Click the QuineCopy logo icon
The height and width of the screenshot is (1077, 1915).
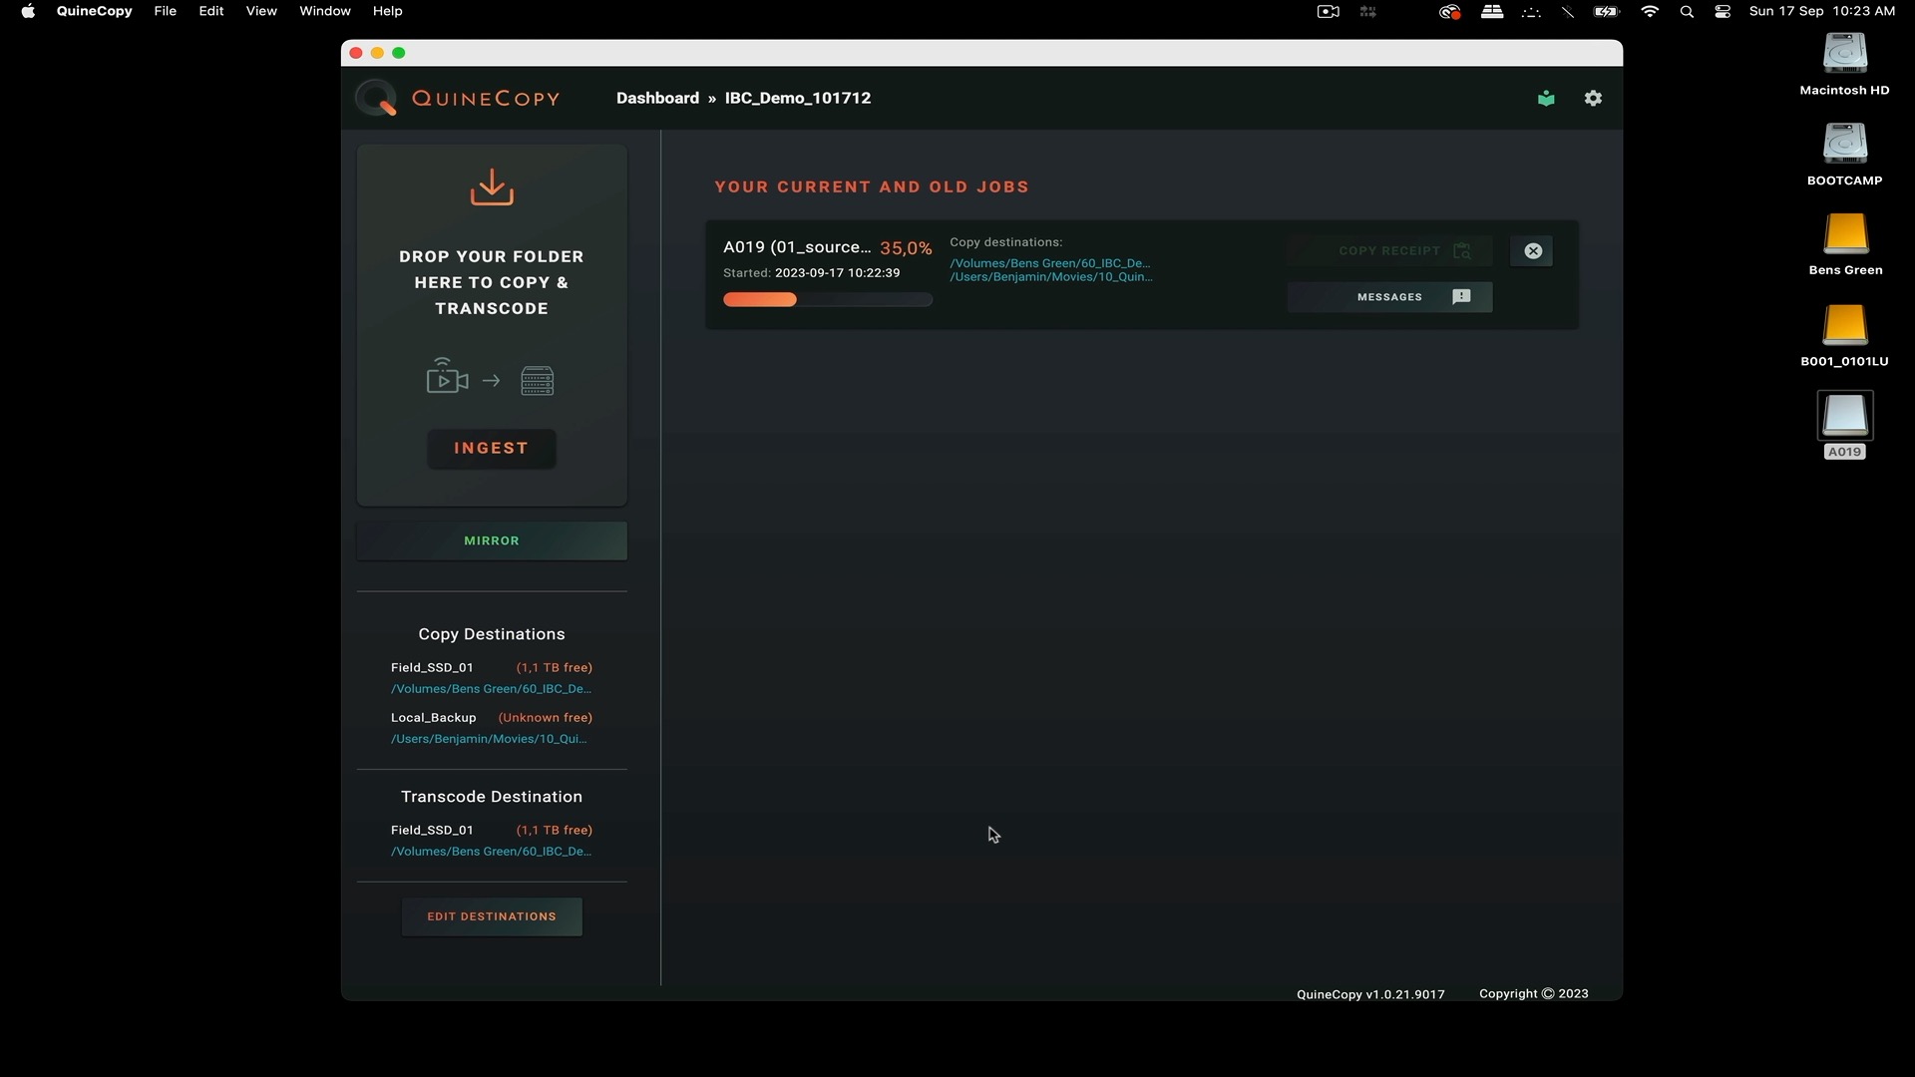pos(377,98)
